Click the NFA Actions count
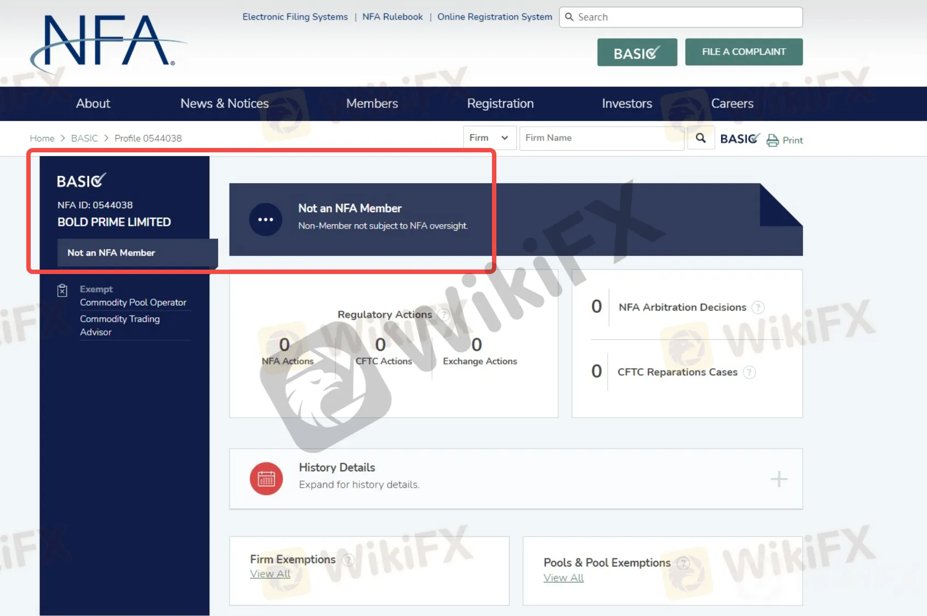This screenshot has height=616, width=927. pyautogui.click(x=284, y=345)
